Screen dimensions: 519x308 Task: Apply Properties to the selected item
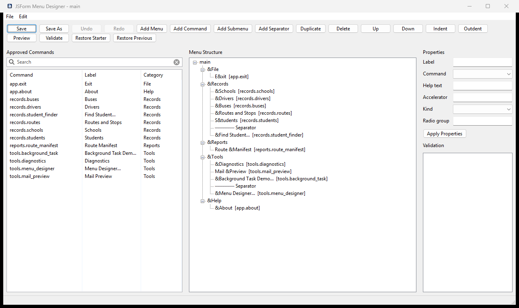coord(445,134)
